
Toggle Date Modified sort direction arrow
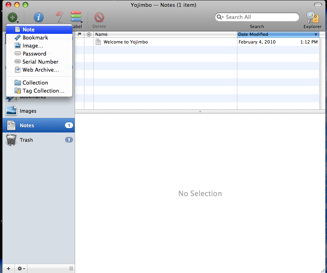(316, 35)
